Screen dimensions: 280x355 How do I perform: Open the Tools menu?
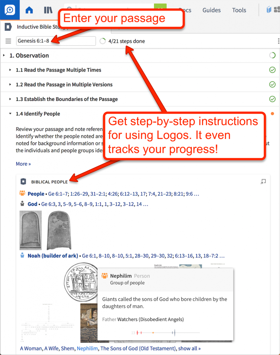tap(239, 10)
